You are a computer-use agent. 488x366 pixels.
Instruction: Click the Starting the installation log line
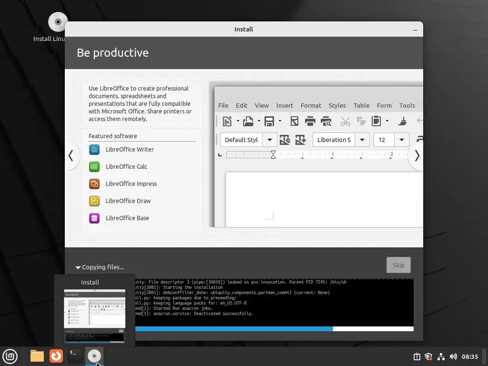click(179, 287)
